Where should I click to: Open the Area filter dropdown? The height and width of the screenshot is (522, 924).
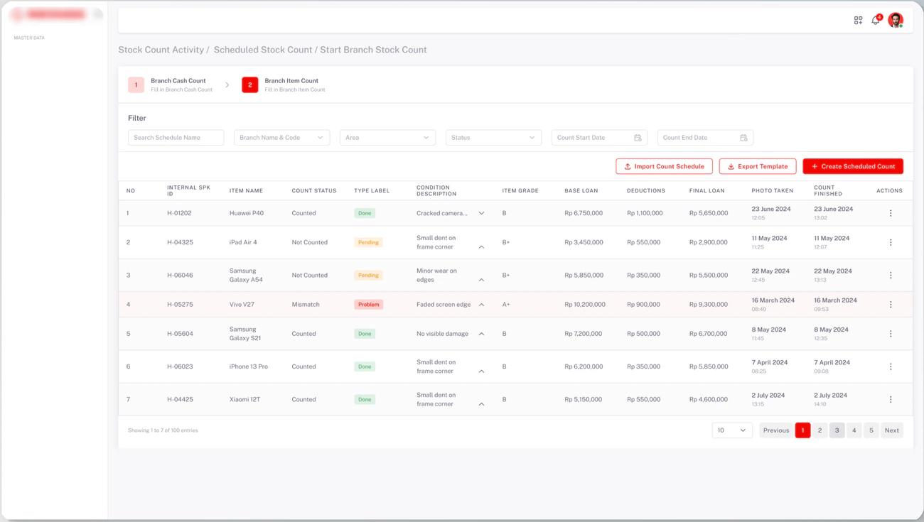tap(387, 138)
